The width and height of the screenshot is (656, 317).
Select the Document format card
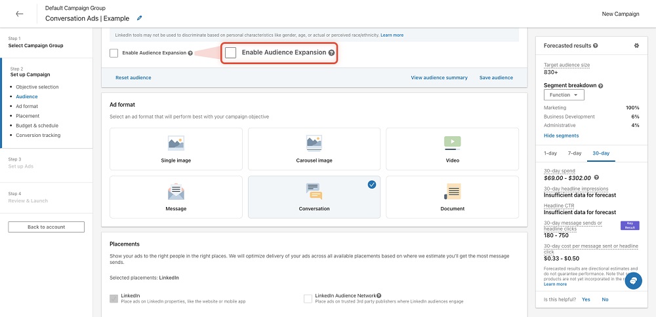pos(452,197)
